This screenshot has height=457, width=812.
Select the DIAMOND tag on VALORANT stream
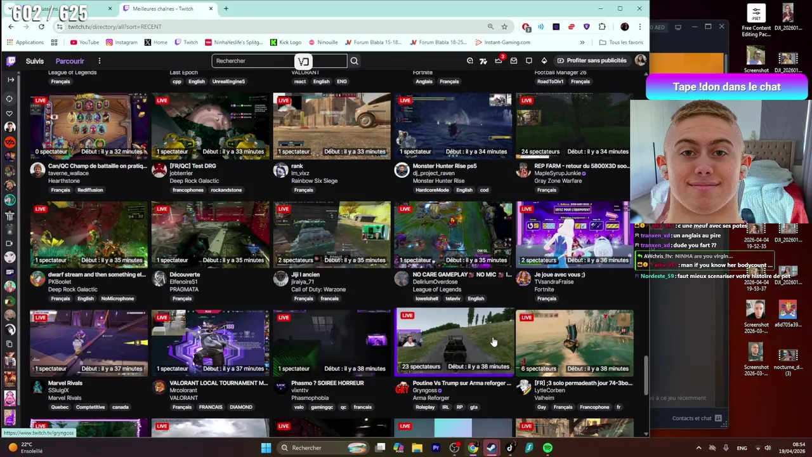point(241,407)
